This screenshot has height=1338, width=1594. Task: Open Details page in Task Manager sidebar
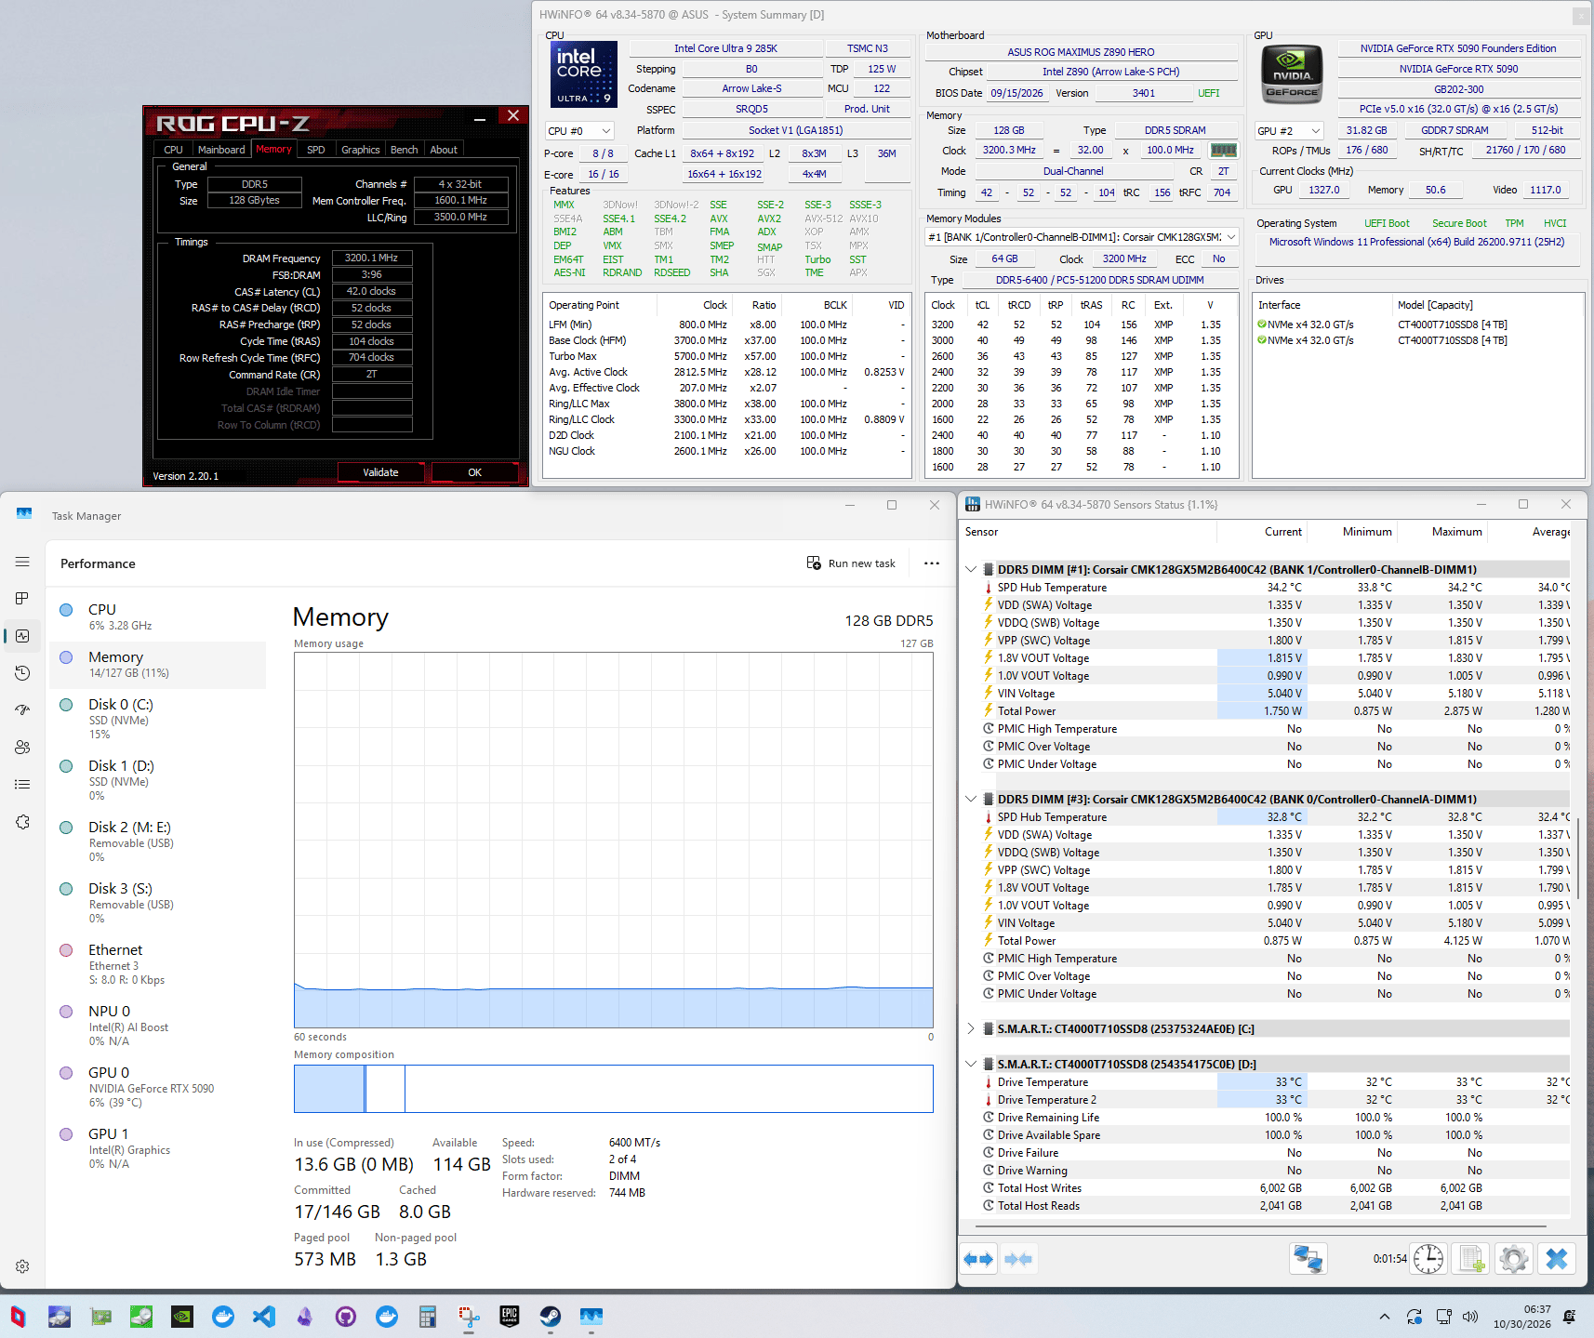point(22,785)
